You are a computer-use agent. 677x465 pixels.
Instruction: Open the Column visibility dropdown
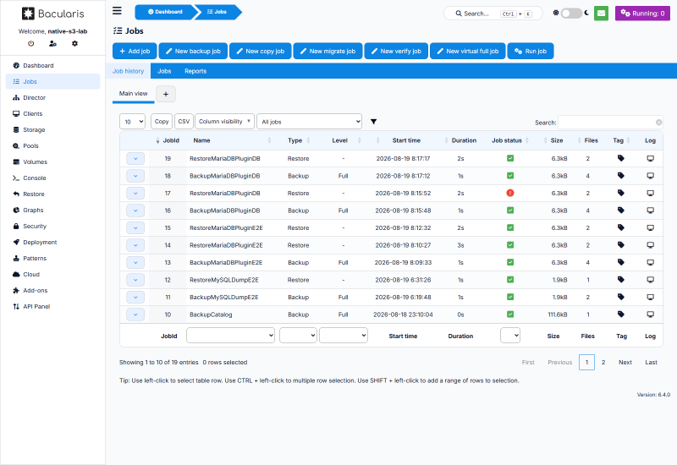pos(224,122)
